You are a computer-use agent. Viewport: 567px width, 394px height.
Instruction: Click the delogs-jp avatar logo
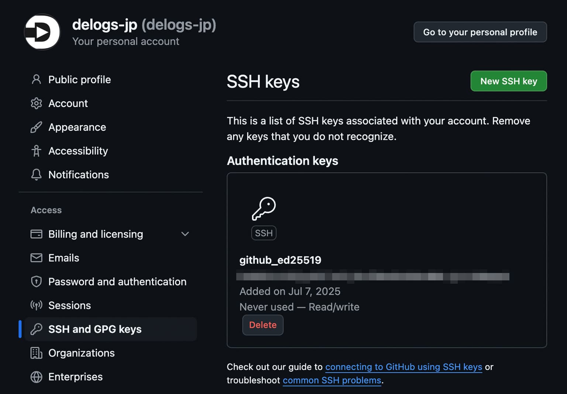[42, 32]
